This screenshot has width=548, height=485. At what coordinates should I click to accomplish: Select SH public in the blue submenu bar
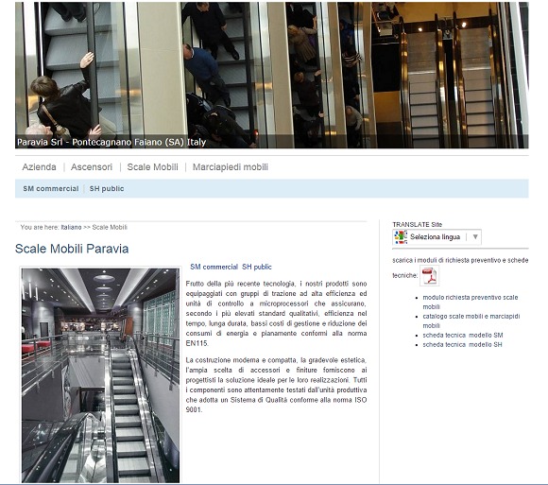tap(107, 188)
